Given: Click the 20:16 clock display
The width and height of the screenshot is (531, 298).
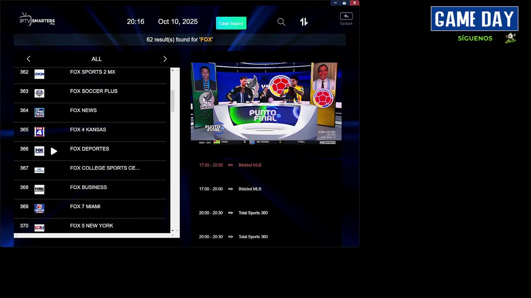Looking at the screenshot, I should (x=136, y=22).
